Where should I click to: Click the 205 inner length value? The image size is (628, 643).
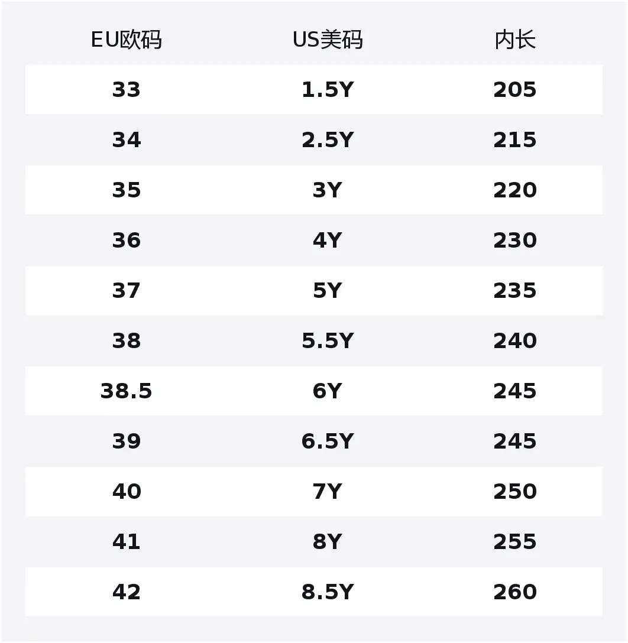[x=515, y=90]
